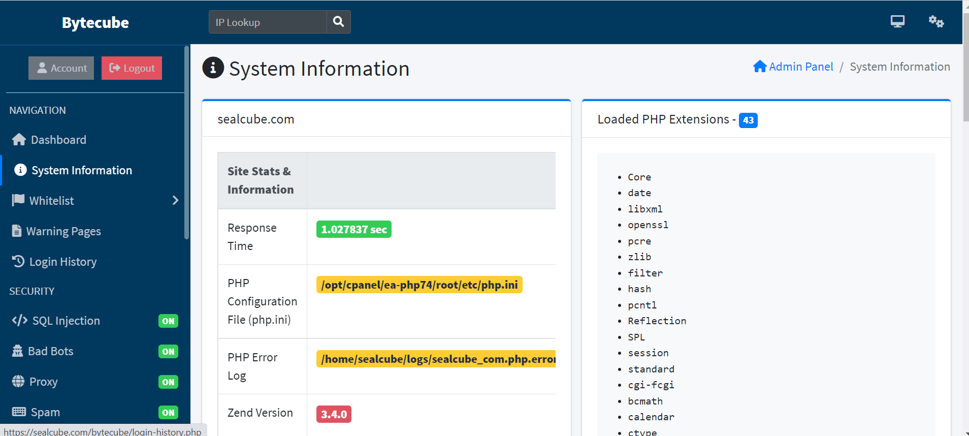Follow the Admin Panel breadcrumb link

coord(800,67)
